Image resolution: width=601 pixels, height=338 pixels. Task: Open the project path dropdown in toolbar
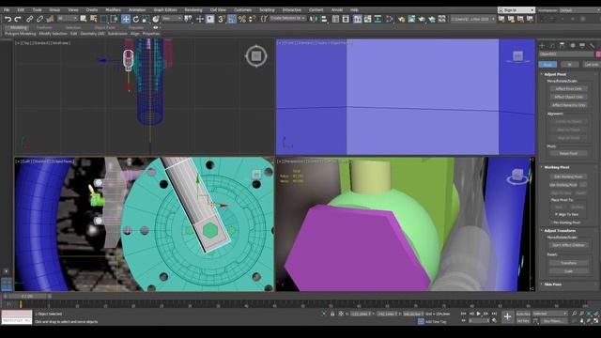472,19
